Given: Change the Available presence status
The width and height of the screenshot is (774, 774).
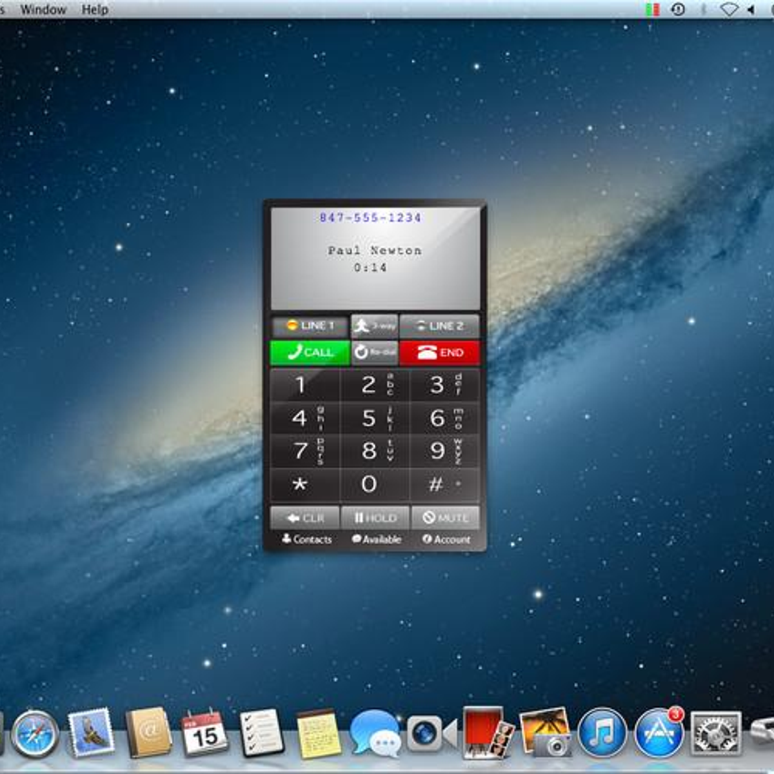Looking at the screenshot, I should [377, 539].
